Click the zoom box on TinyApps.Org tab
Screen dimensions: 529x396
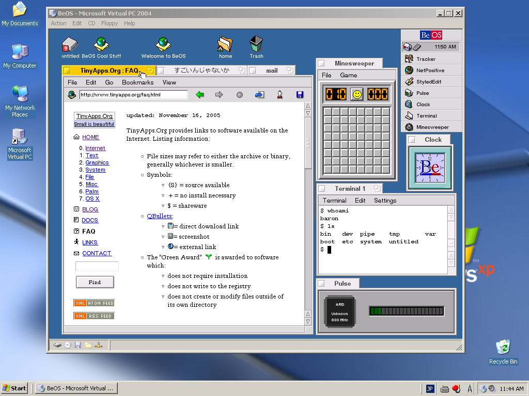point(151,71)
